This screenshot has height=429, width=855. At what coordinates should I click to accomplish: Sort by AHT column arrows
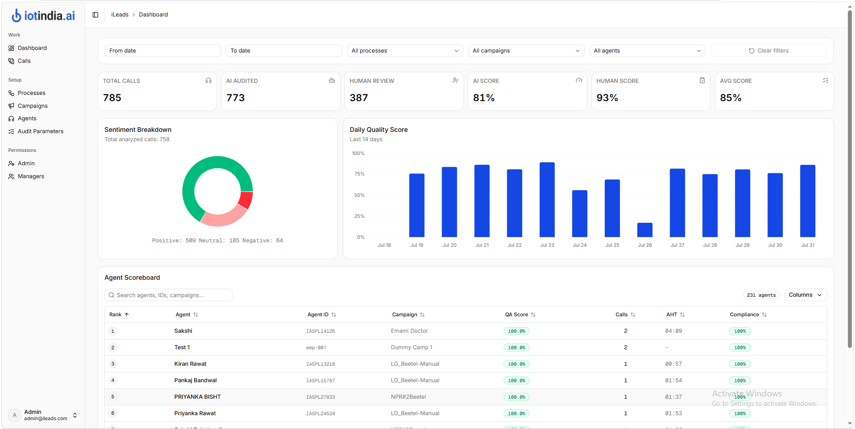(682, 315)
